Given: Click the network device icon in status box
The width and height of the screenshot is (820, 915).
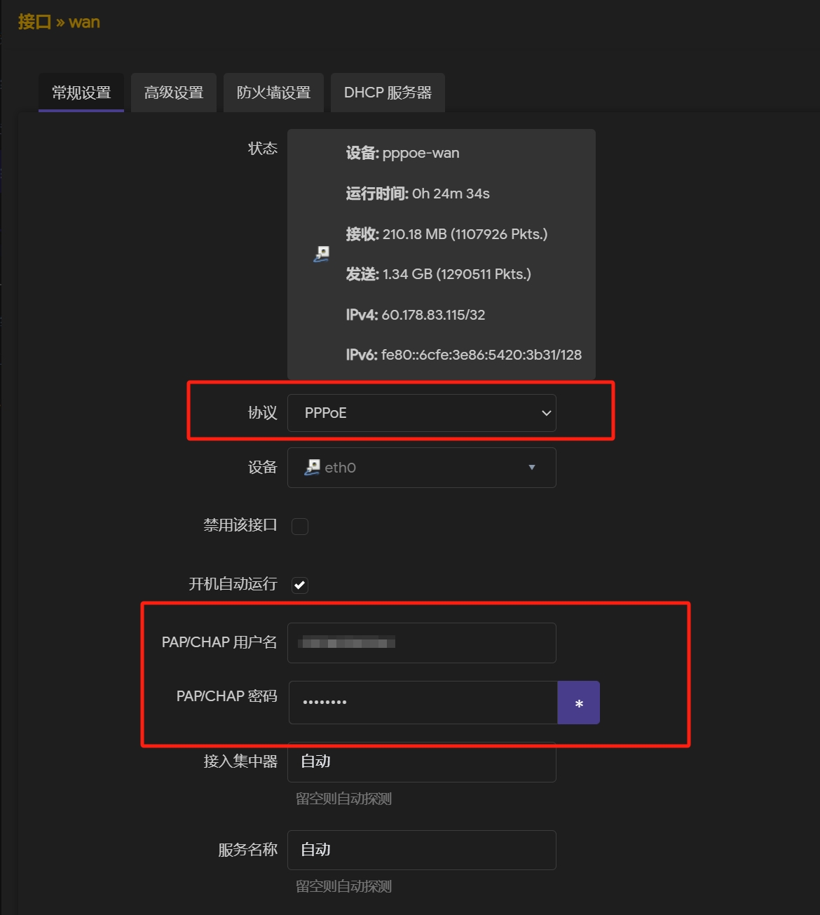Looking at the screenshot, I should point(321,254).
